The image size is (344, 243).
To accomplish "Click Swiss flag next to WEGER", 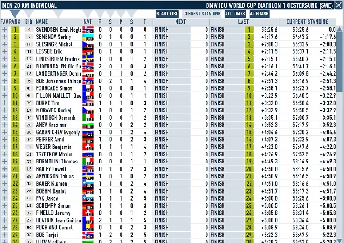I will point(88,147).
